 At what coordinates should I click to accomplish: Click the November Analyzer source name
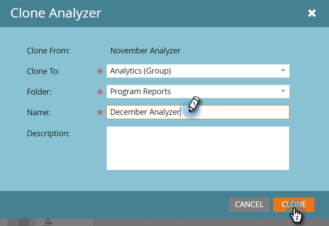click(145, 51)
